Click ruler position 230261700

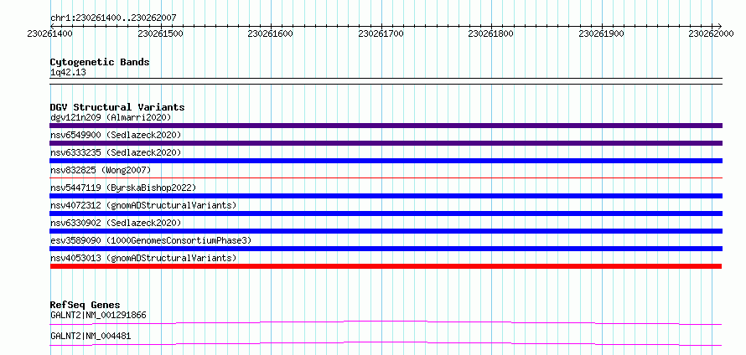pyautogui.click(x=381, y=33)
